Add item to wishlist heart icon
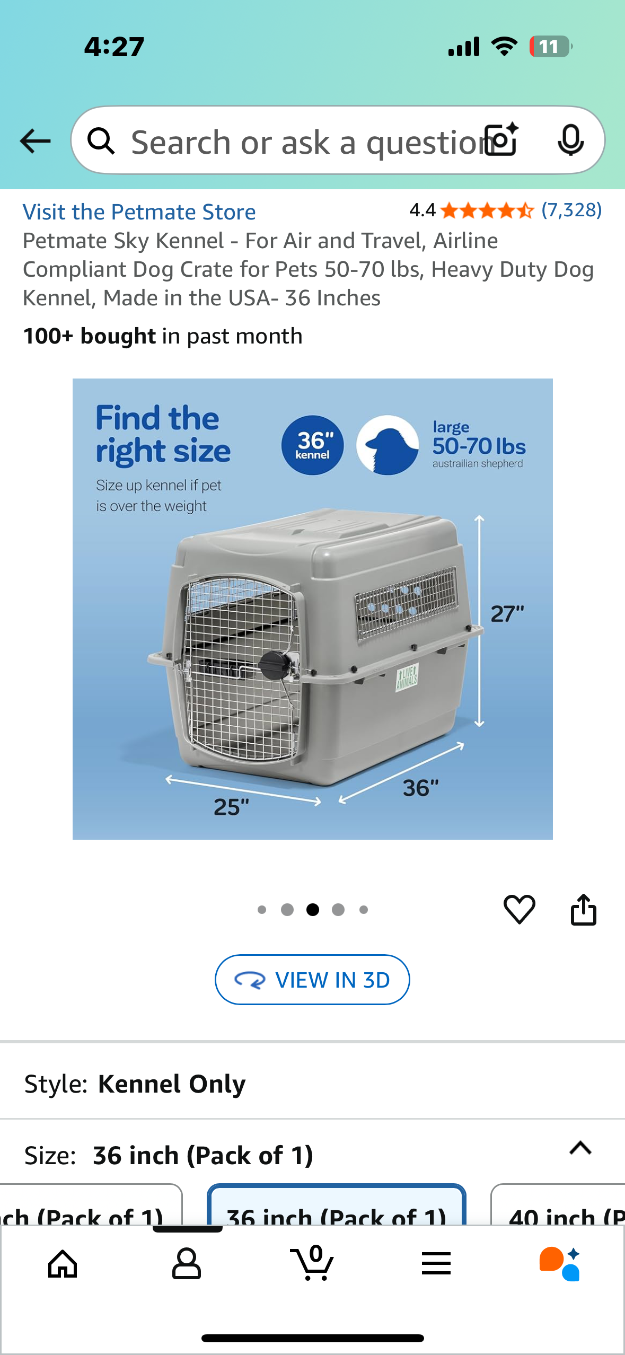The height and width of the screenshot is (1355, 625). [519, 909]
